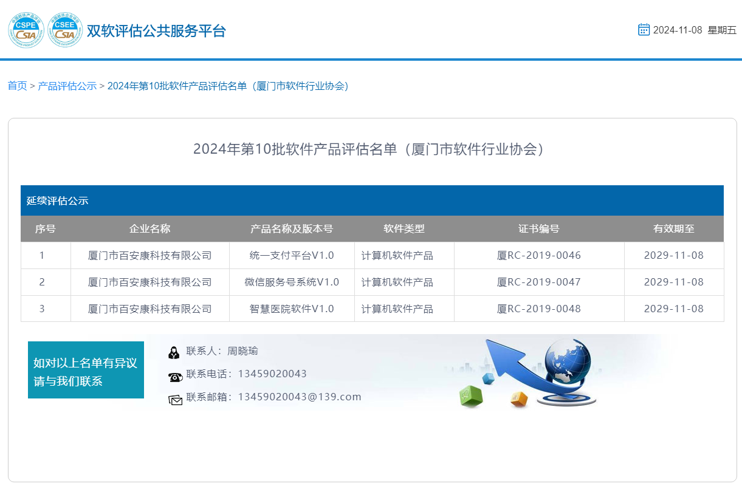The image size is (742, 492).
Task: Click the company name in row 1
Action: (x=150, y=256)
